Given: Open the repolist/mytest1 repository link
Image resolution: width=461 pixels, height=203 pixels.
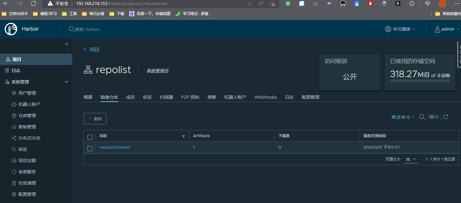Looking at the screenshot, I should (115, 147).
